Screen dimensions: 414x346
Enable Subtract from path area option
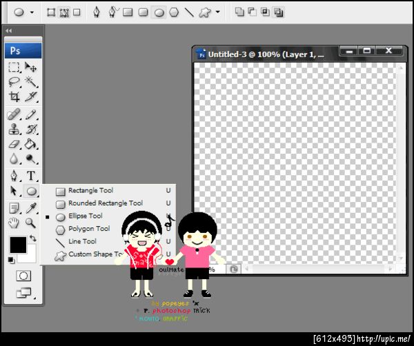(253, 12)
